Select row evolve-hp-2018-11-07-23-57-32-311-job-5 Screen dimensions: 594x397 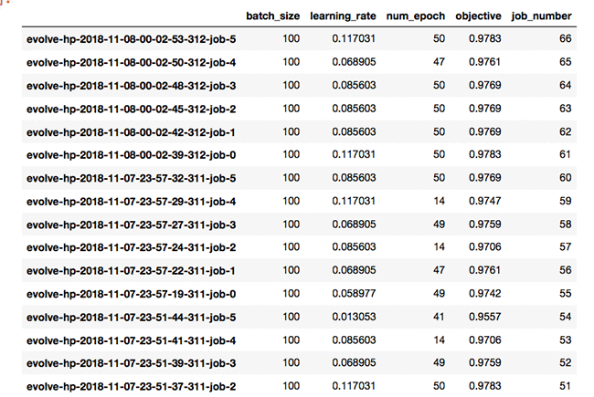point(299,178)
